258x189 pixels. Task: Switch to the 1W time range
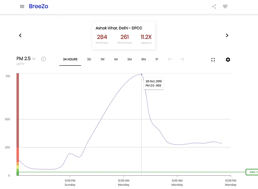102,60
